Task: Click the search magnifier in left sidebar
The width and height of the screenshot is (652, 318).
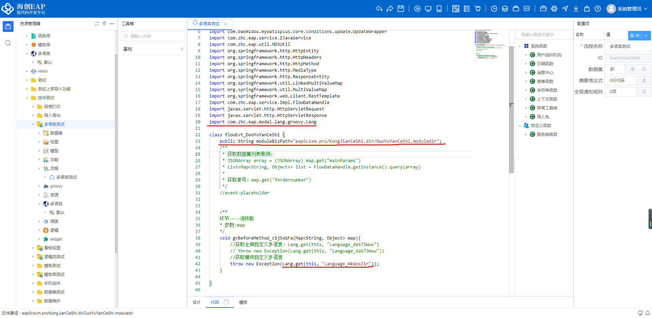Action: 8,43
